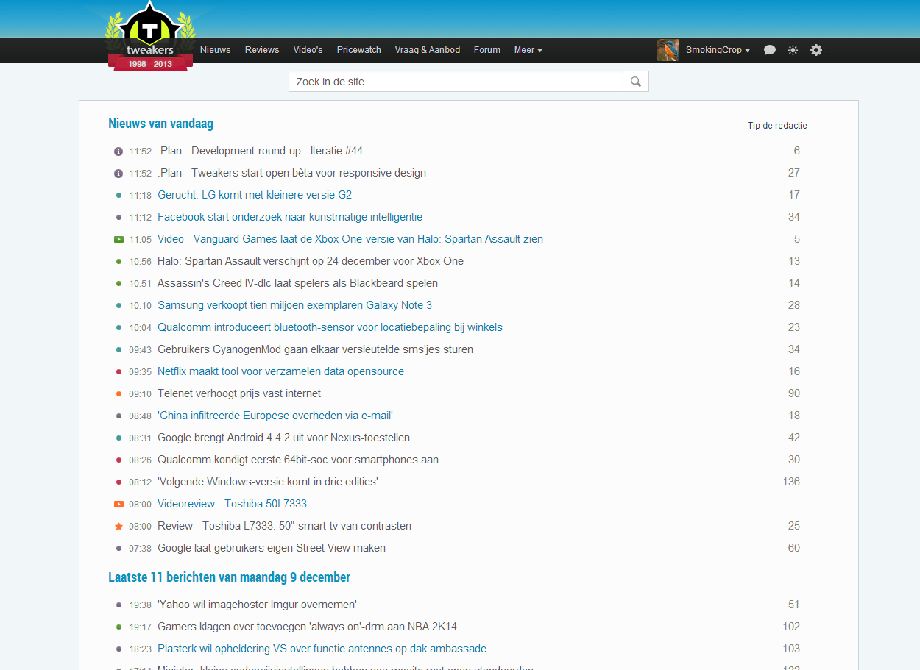
Task: Expand the Meer menu
Action: (x=528, y=50)
